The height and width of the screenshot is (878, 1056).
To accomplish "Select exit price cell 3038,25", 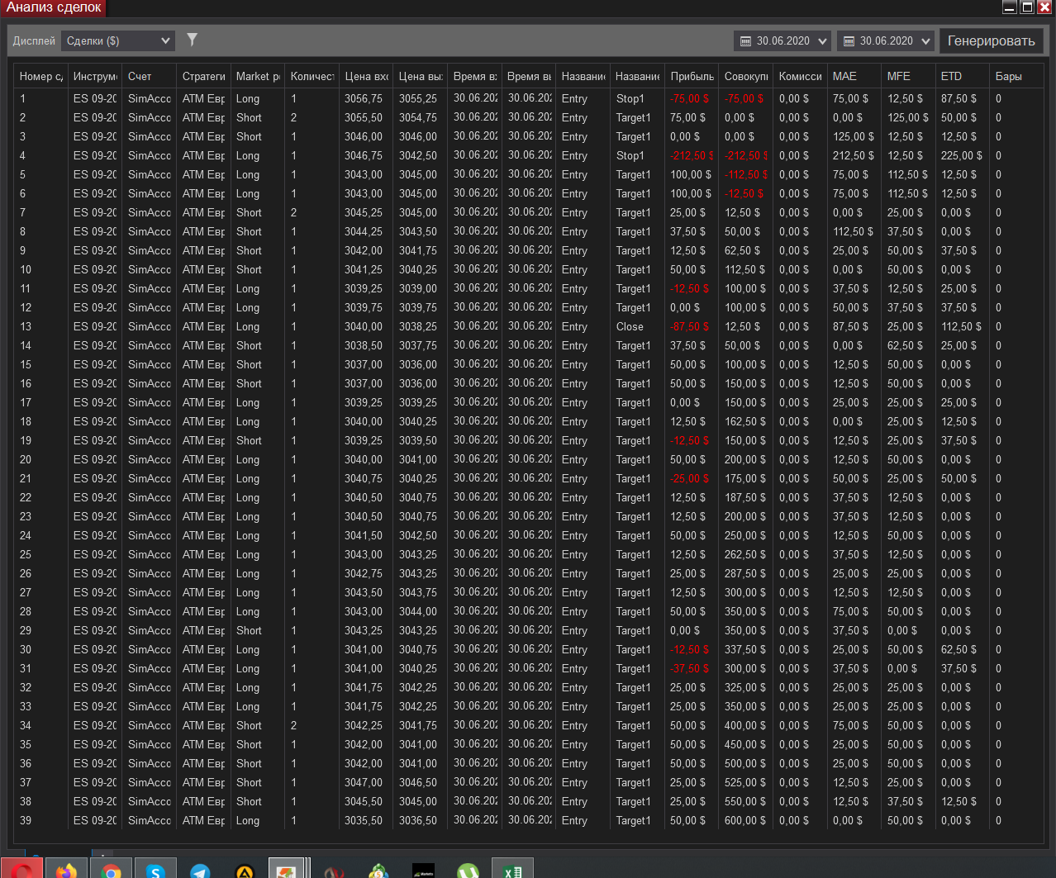I will pos(418,326).
